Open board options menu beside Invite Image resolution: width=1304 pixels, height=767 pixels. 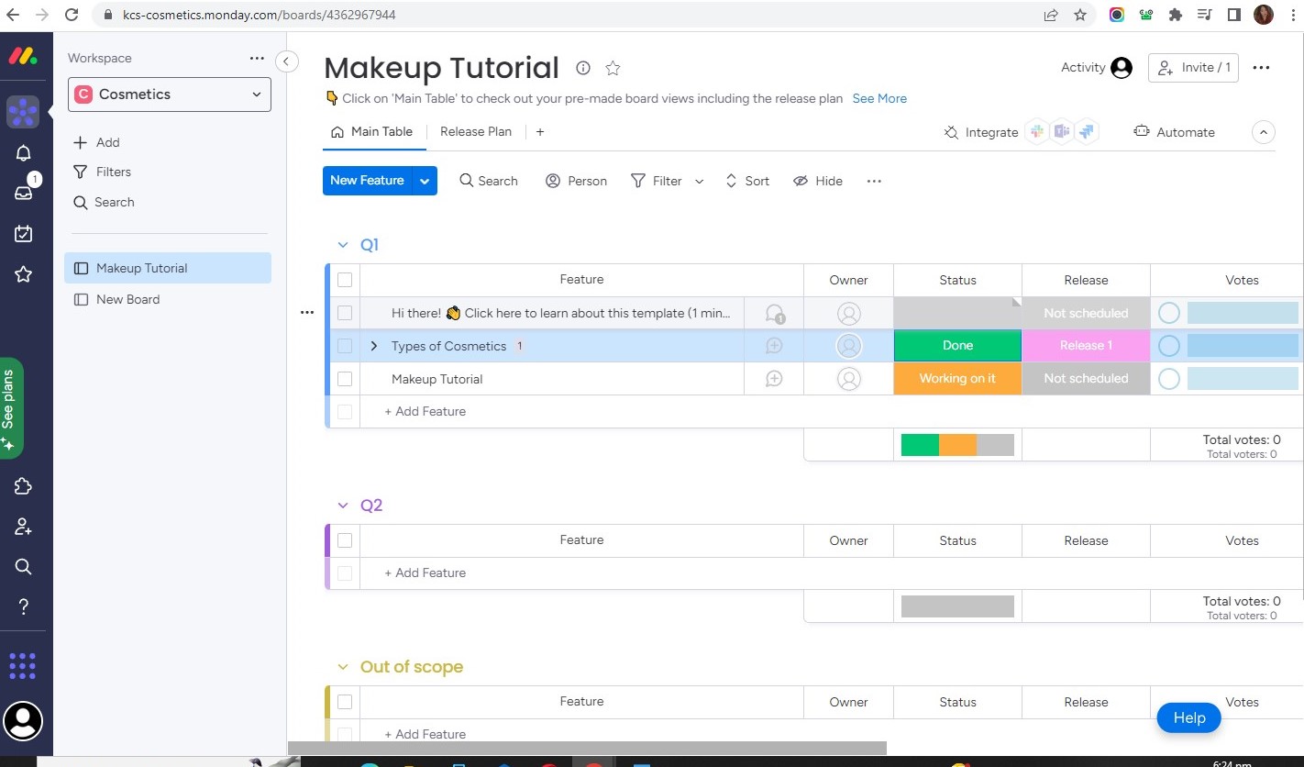(1262, 67)
